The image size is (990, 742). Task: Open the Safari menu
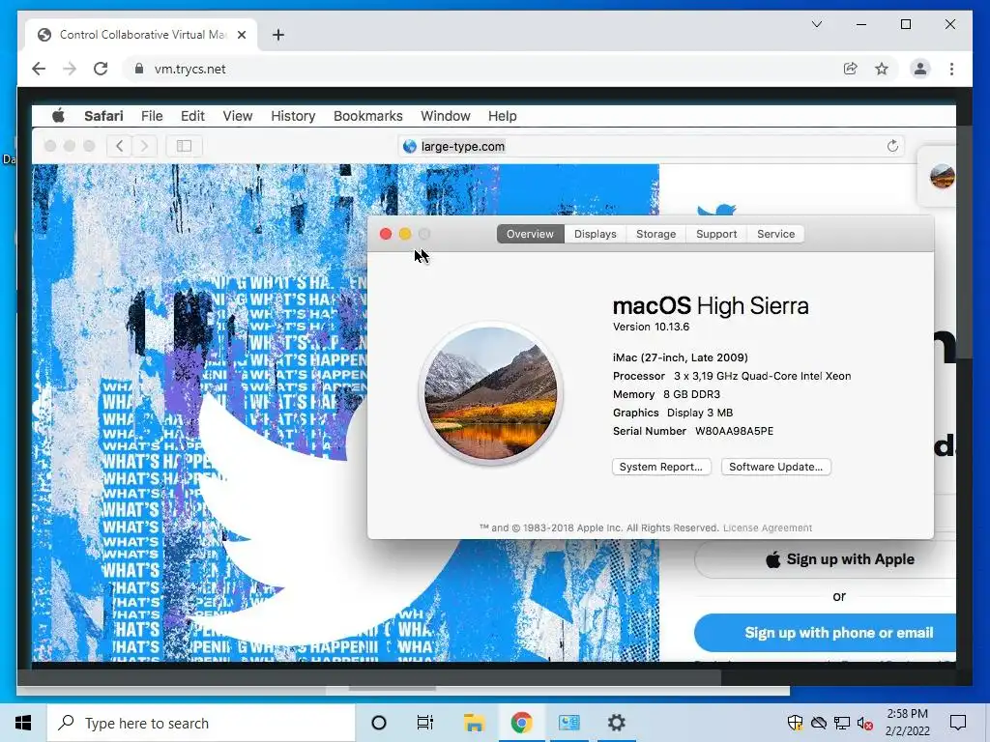(x=103, y=116)
